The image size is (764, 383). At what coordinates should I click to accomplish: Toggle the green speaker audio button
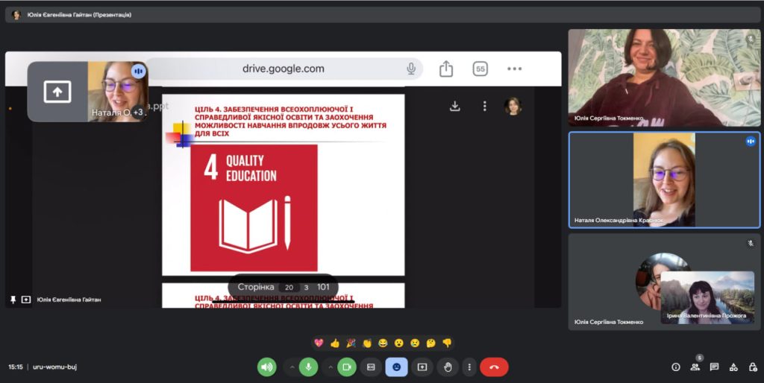tap(266, 367)
